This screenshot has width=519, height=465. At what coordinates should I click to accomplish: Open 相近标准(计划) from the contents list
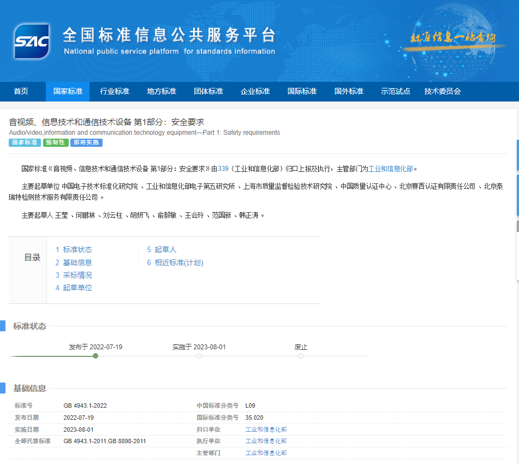tap(175, 263)
